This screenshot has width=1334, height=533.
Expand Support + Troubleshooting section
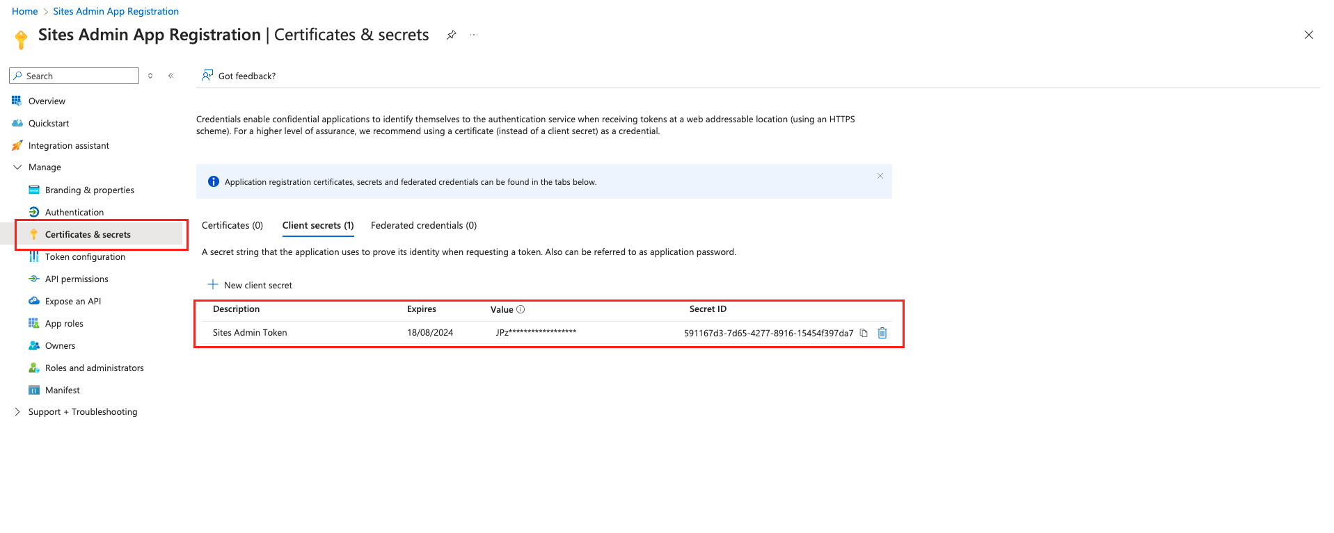point(17,412)
